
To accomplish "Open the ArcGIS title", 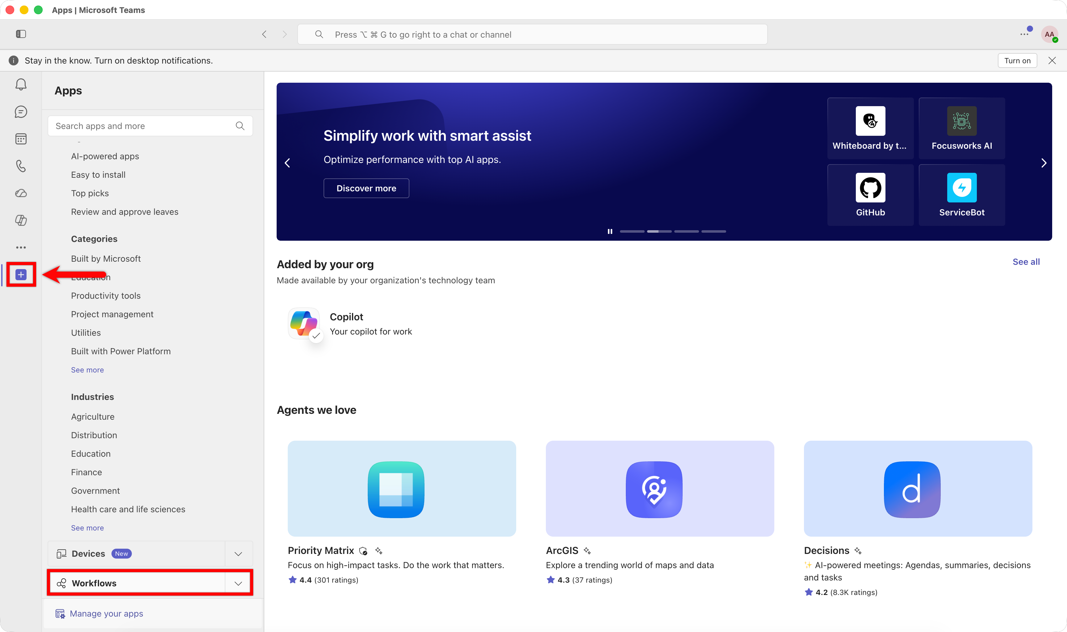I will [562, 551].
